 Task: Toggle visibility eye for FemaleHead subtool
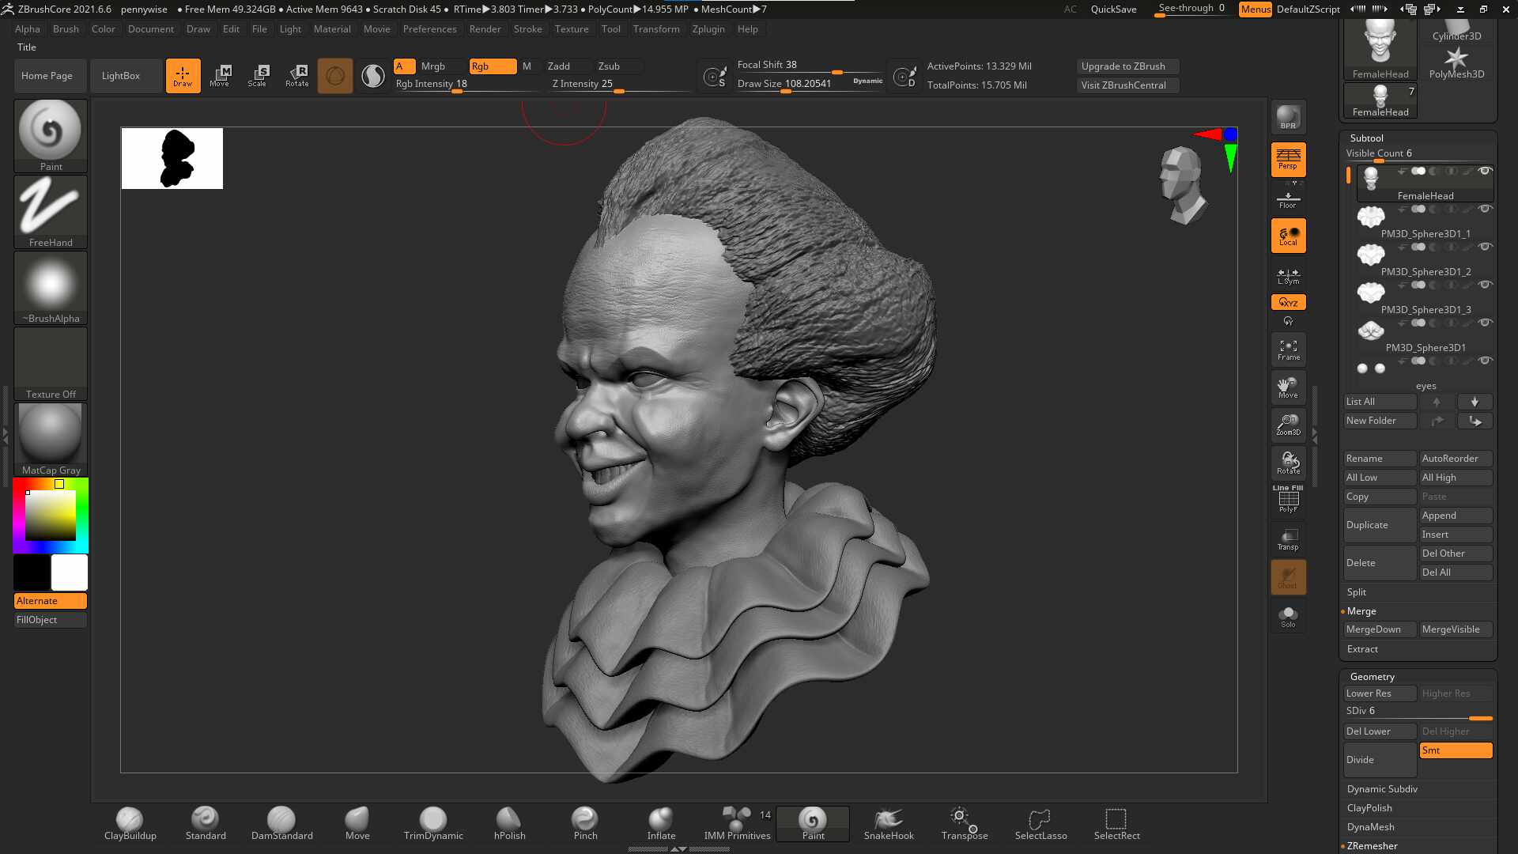click(x=1485, y=171)
